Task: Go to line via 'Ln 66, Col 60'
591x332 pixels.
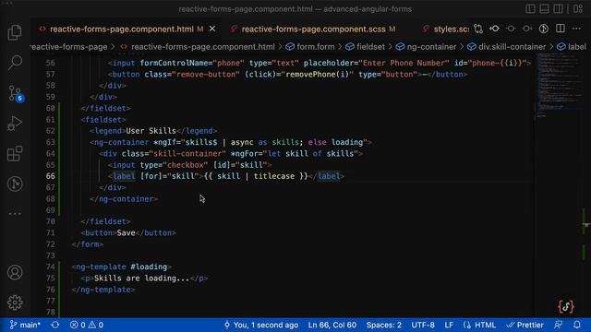Action: point(332,325)
